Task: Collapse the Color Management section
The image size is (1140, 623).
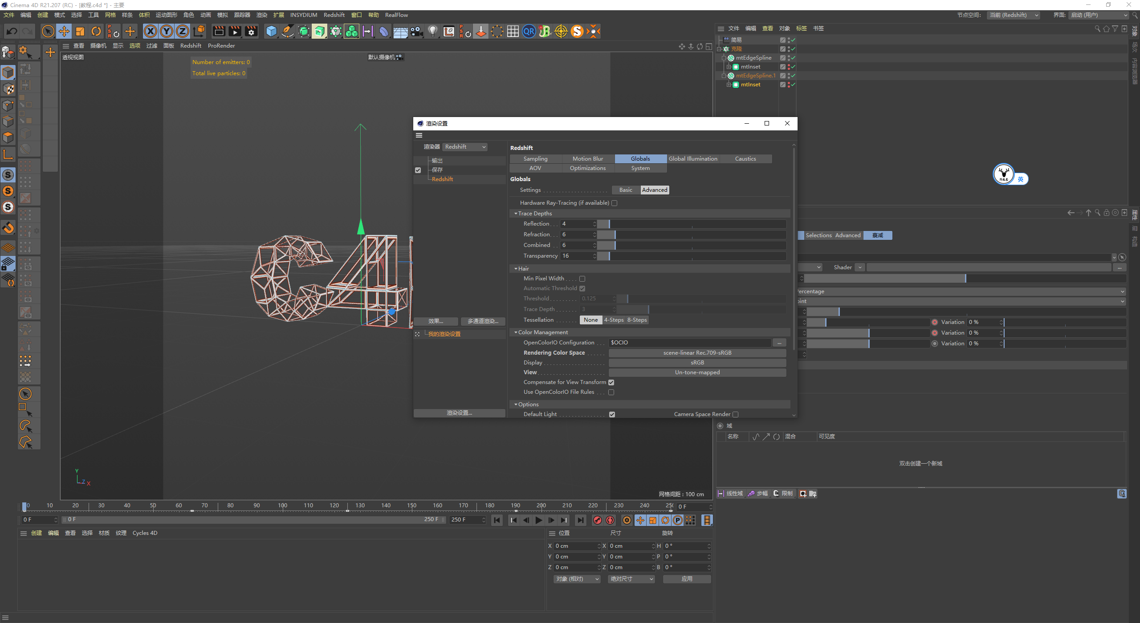Action: (x=516, y=332)
